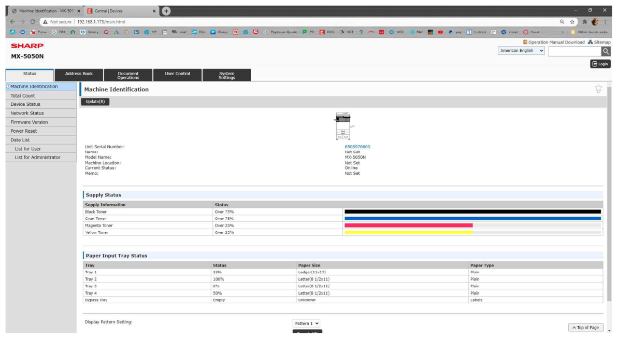Open the Other bookmarks folder
Viewport: 617px width, 338px height.
[x=589, y=32]
